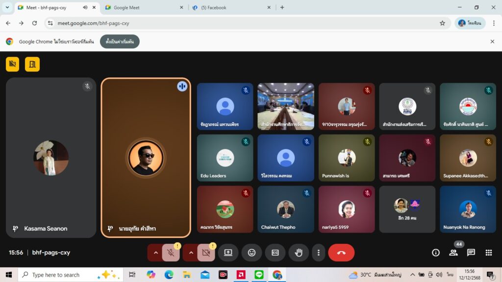Turn on closed captions
The width and height of the screenshot is (502, 282).
pyautogui.click(x=275, y=253)
